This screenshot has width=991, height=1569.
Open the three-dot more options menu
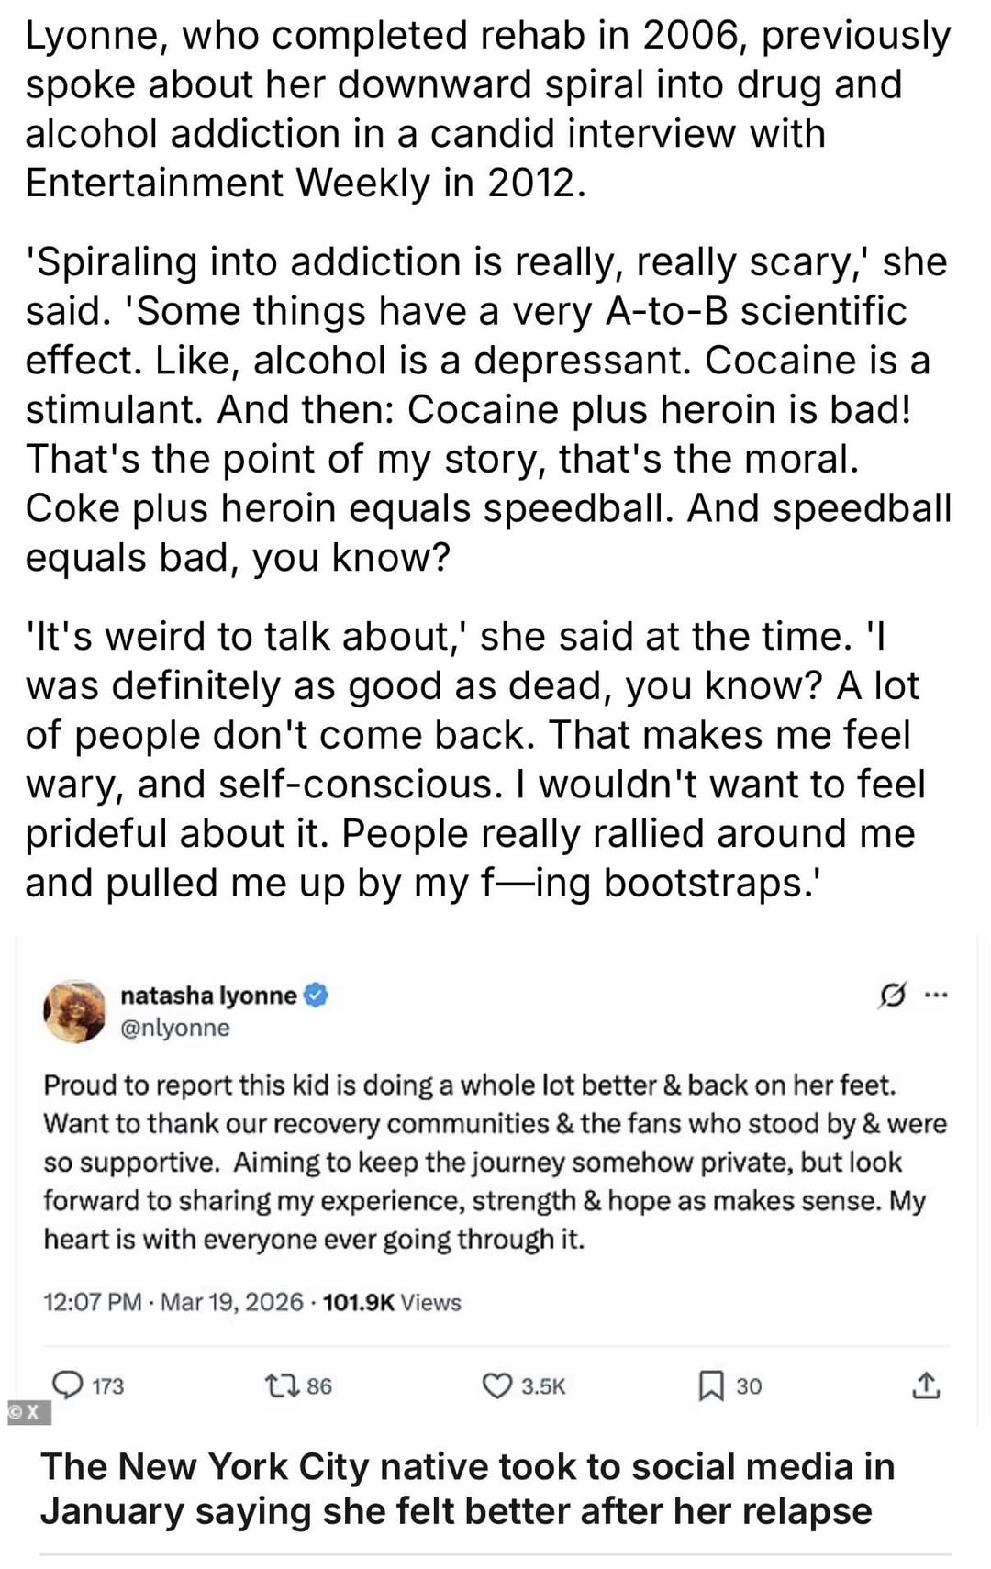pos(936,996)
